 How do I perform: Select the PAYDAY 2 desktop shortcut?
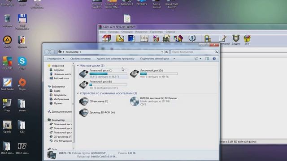click(142, 3)
